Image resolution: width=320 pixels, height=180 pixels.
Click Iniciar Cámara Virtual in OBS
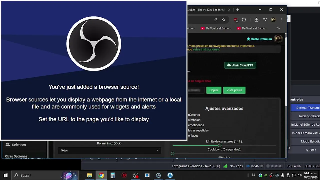(x=305, y=133)
